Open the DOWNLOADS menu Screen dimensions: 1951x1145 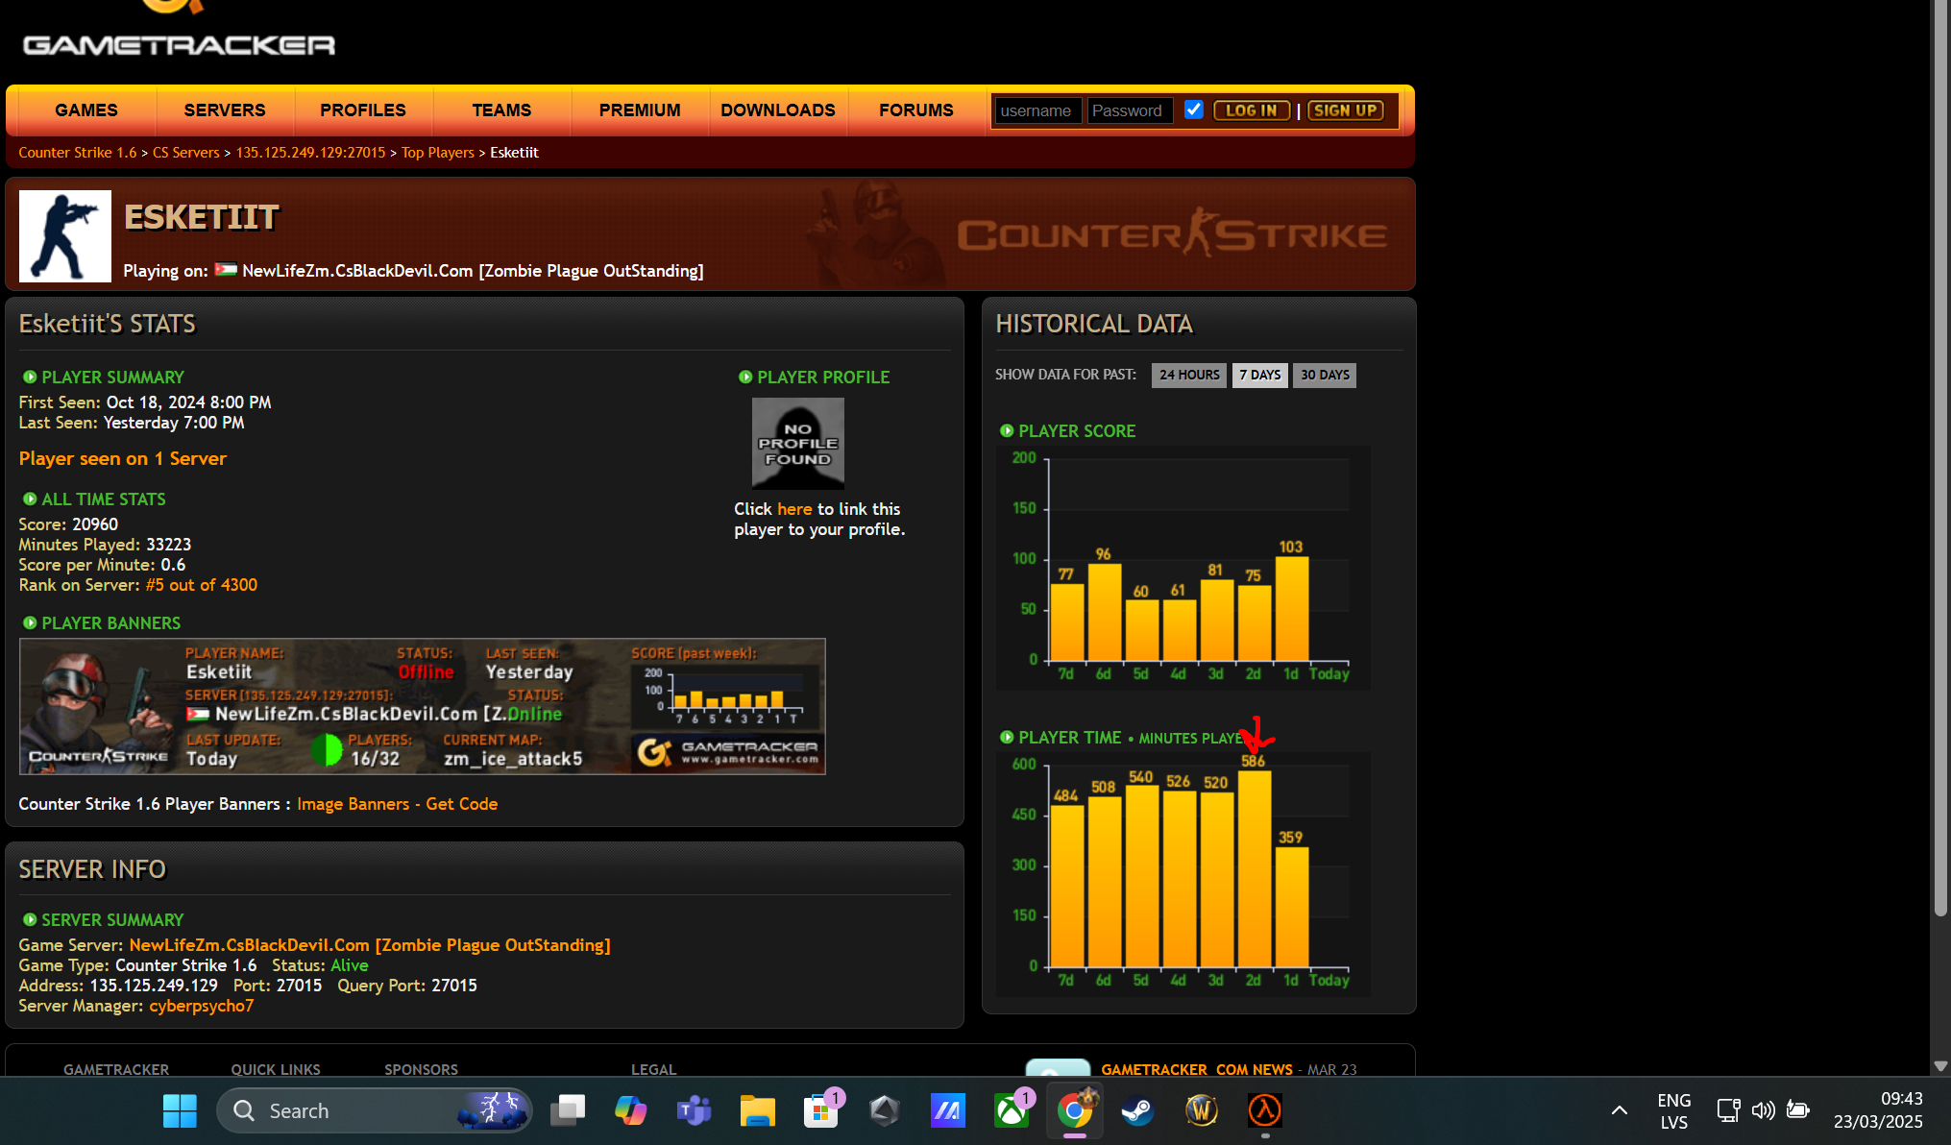778,110
